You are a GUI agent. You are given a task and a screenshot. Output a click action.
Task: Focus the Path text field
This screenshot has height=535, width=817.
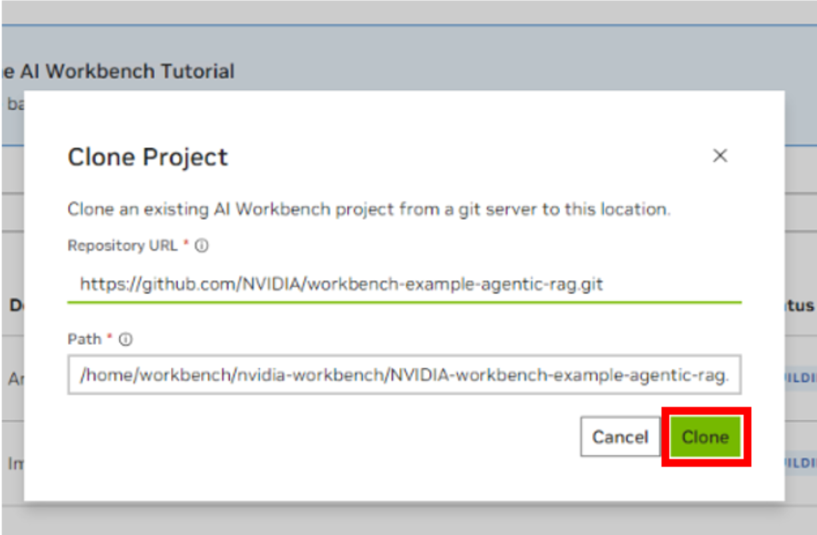pos(404,375)
